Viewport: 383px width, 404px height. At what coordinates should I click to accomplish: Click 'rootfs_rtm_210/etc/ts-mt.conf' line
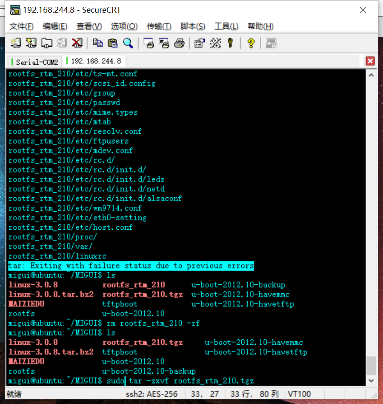pos(73,74)
